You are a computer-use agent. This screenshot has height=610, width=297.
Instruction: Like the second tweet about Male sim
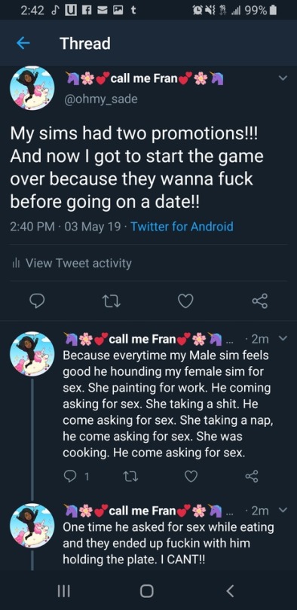191,476
